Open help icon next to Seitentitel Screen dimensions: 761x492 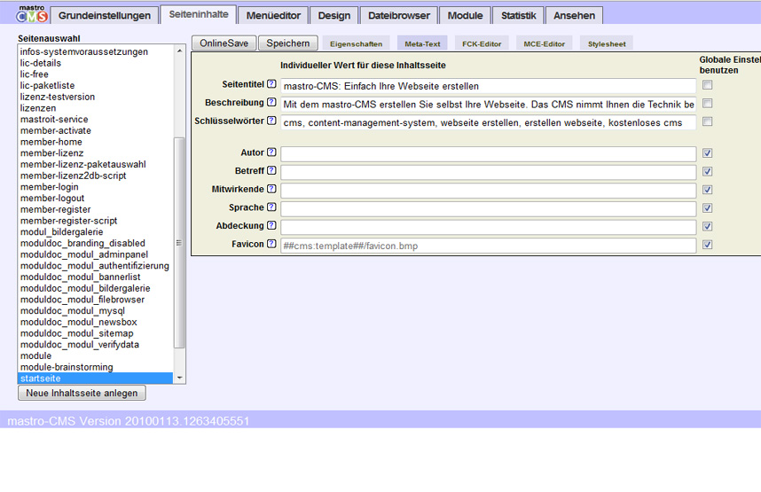coord(271,84)
